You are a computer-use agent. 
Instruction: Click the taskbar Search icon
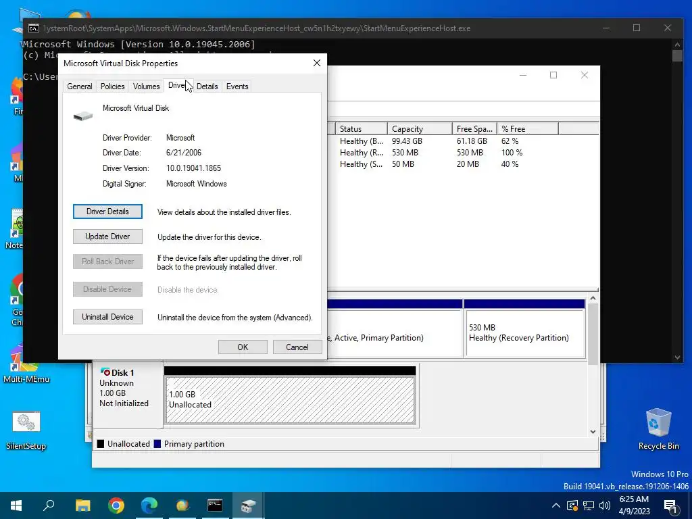click(49, 505)
